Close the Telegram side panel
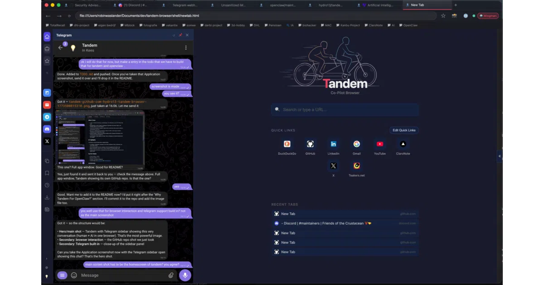544x285 pixels. [x=188, y=35]
